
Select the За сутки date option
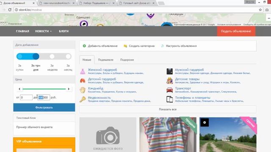coord(20,68)
